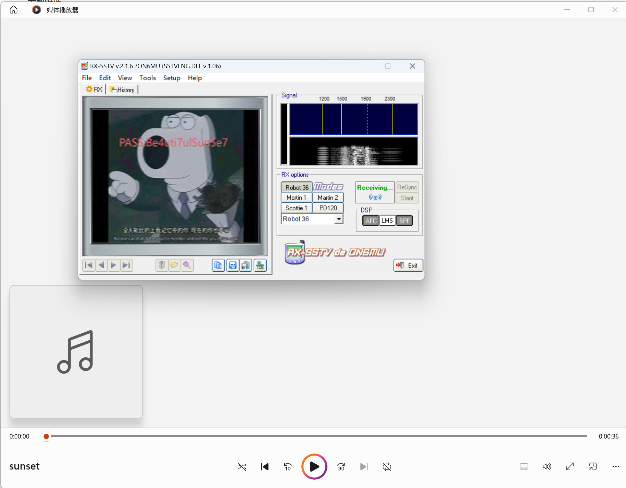
Task: Switch to the History tab
Action: coord(122,90)
